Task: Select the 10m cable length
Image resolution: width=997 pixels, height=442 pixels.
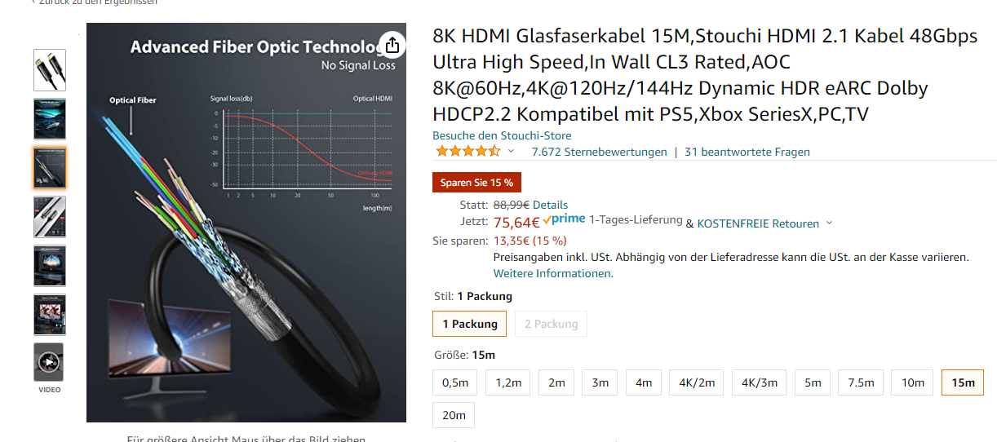Action: pos(912,382)
